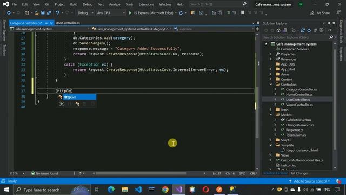The image size is (346, 195).
Task: Open the Debug configuration dropdown
Action: pyautogui.click(x=85, y=13)
